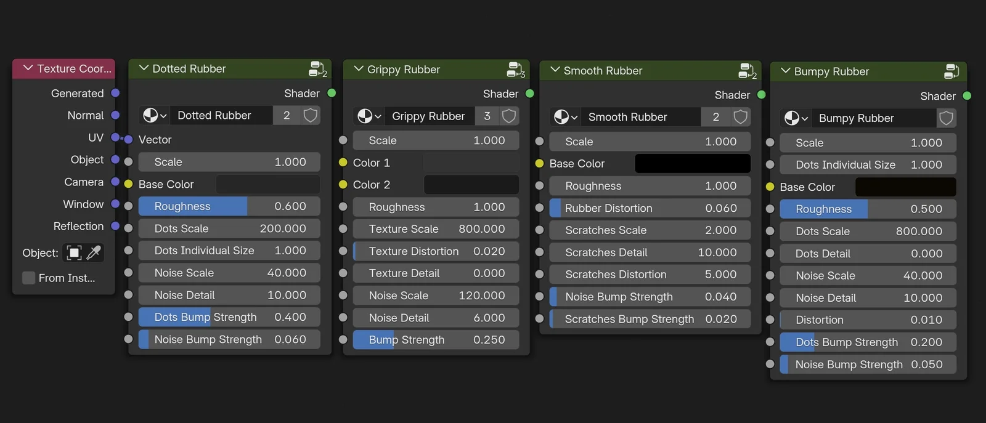This screenshot has height=423, width=986.
Task: Click user count 3 on Grippy Rubber
Action: click(x=487, y=116)
